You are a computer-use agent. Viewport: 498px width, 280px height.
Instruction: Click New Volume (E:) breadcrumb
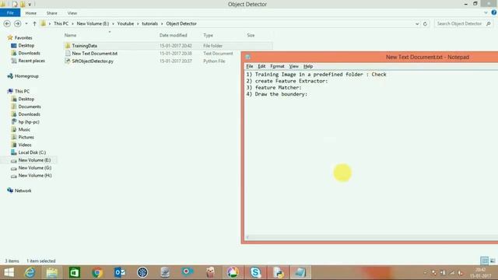coord(93,23)
